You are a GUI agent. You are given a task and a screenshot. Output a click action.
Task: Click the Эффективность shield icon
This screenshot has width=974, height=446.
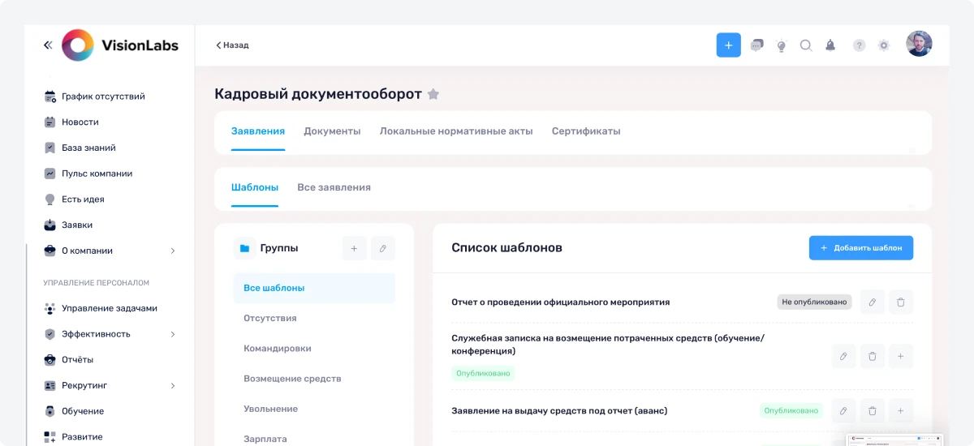click(x=50, y=334)
